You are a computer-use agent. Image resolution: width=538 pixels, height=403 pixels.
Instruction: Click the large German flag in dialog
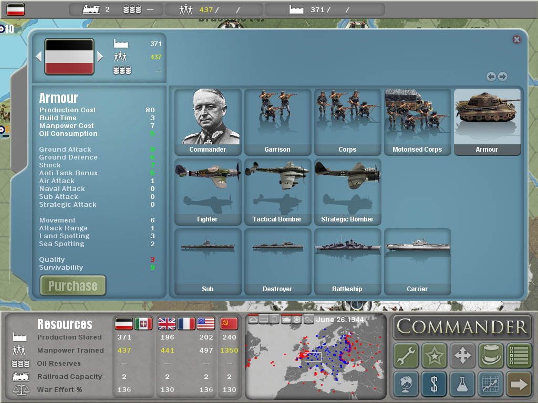[x=69, y=57]
